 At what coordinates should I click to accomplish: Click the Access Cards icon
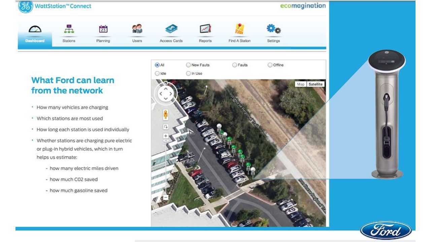[x=171, y=29]
